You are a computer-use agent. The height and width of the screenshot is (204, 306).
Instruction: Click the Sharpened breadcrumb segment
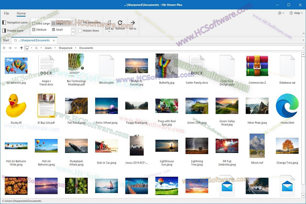65,48
